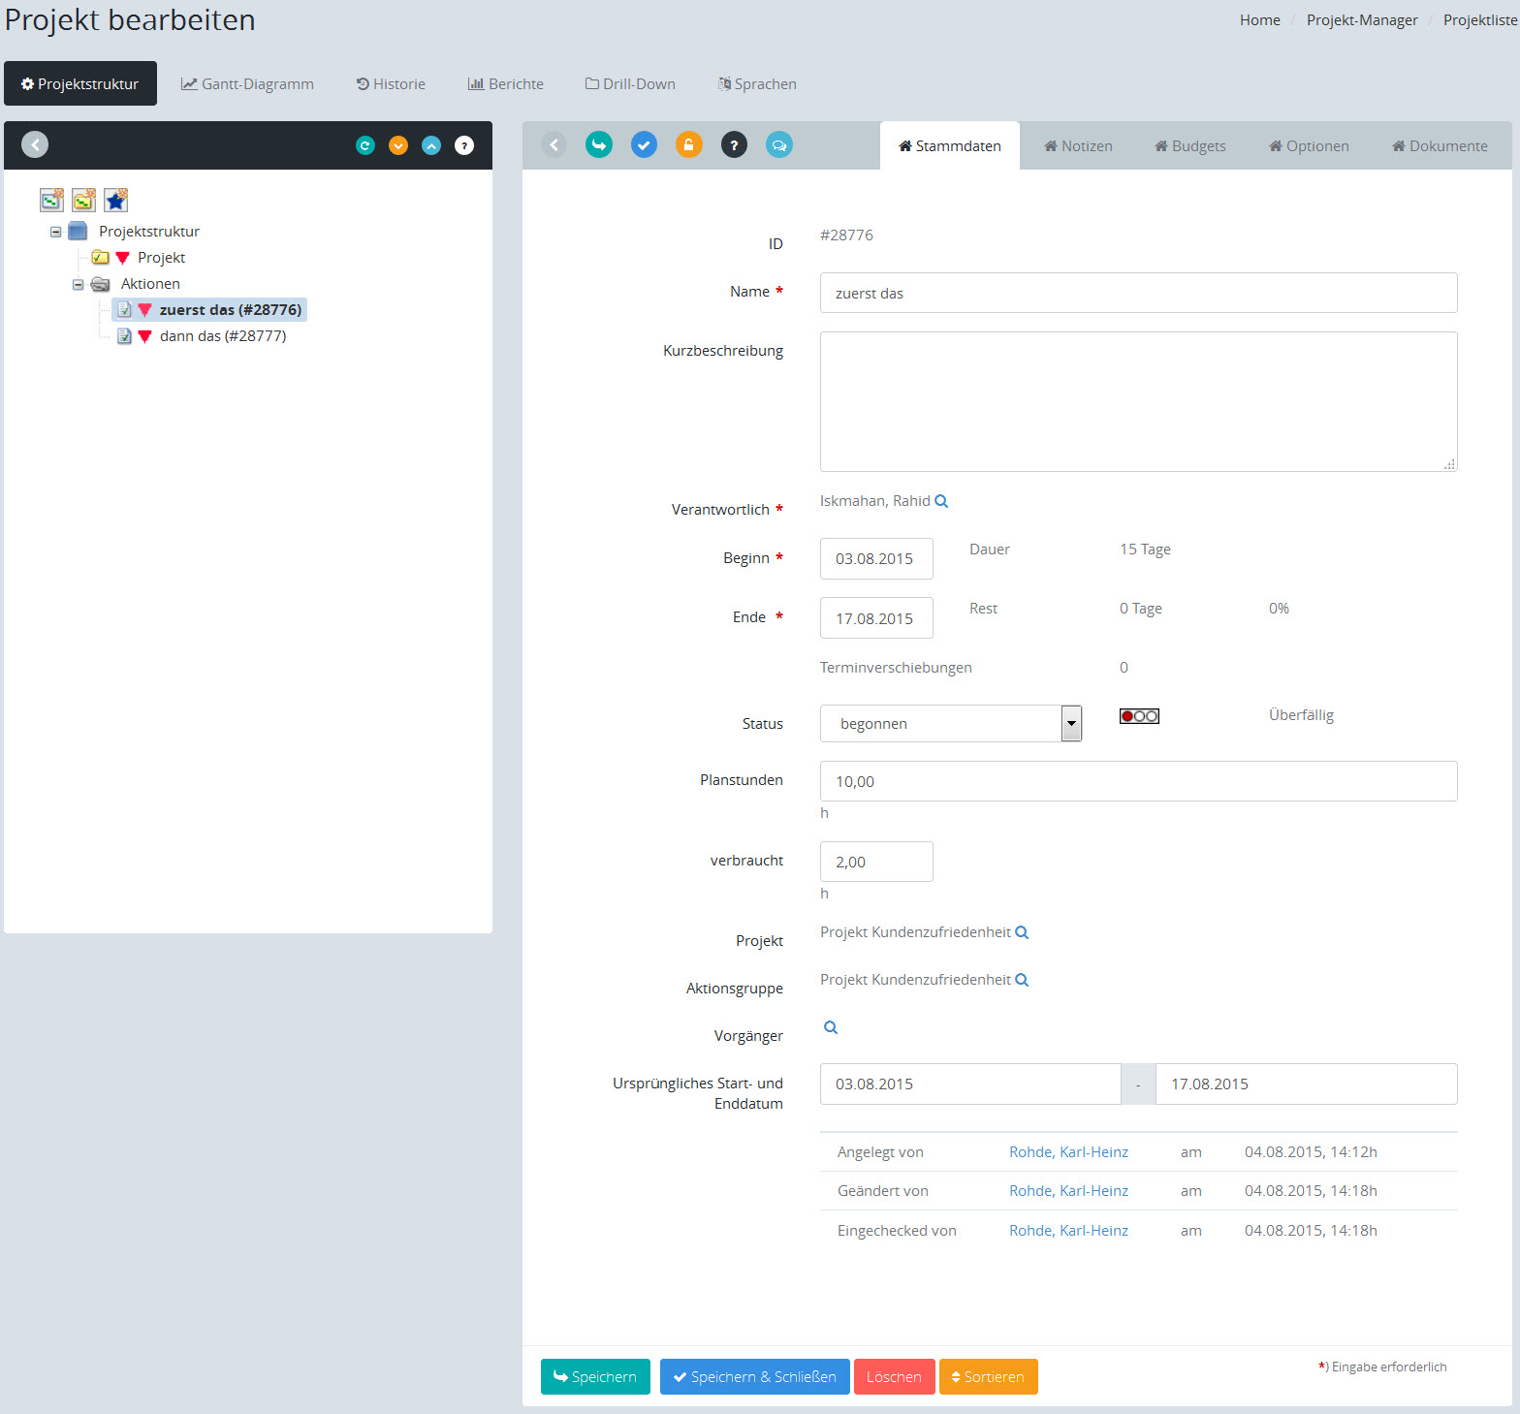This screenshot has width=1520, height=1414.
Task: Click the orange unlock icon in form toolbar
Action: coord(688,145)
